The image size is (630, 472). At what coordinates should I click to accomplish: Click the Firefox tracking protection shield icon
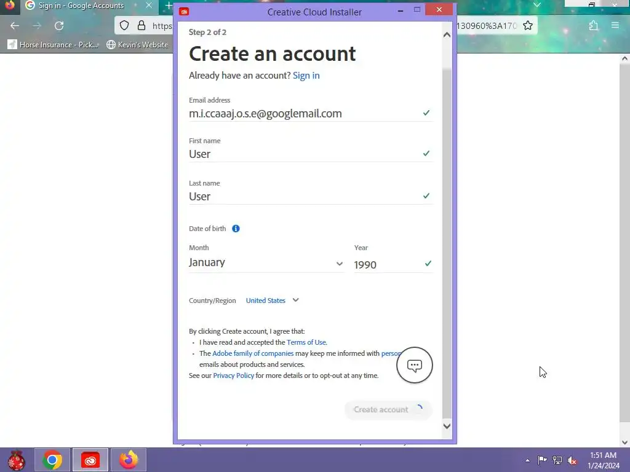click(124, 26)
